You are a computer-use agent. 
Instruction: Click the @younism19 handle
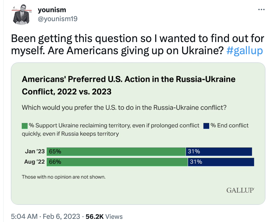(58, 19)
